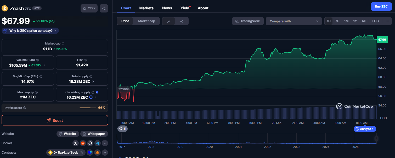The height and width of the screenshot is (158, 395).
Task: Open the Zcash Website link
Action: [67, 134]
